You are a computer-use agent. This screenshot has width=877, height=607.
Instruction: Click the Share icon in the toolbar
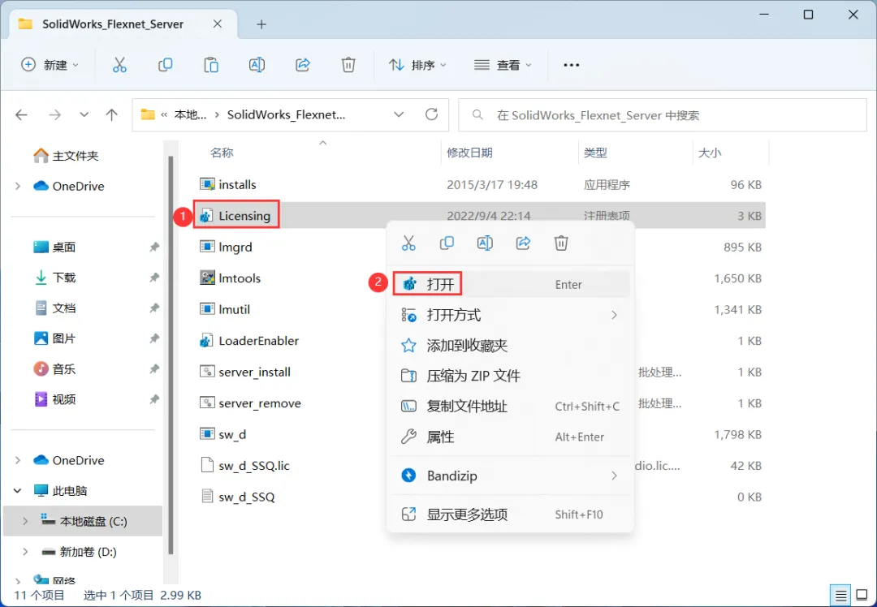pyautogui.click(x=303, y=65)
